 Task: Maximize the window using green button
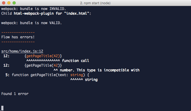[14, 3]
